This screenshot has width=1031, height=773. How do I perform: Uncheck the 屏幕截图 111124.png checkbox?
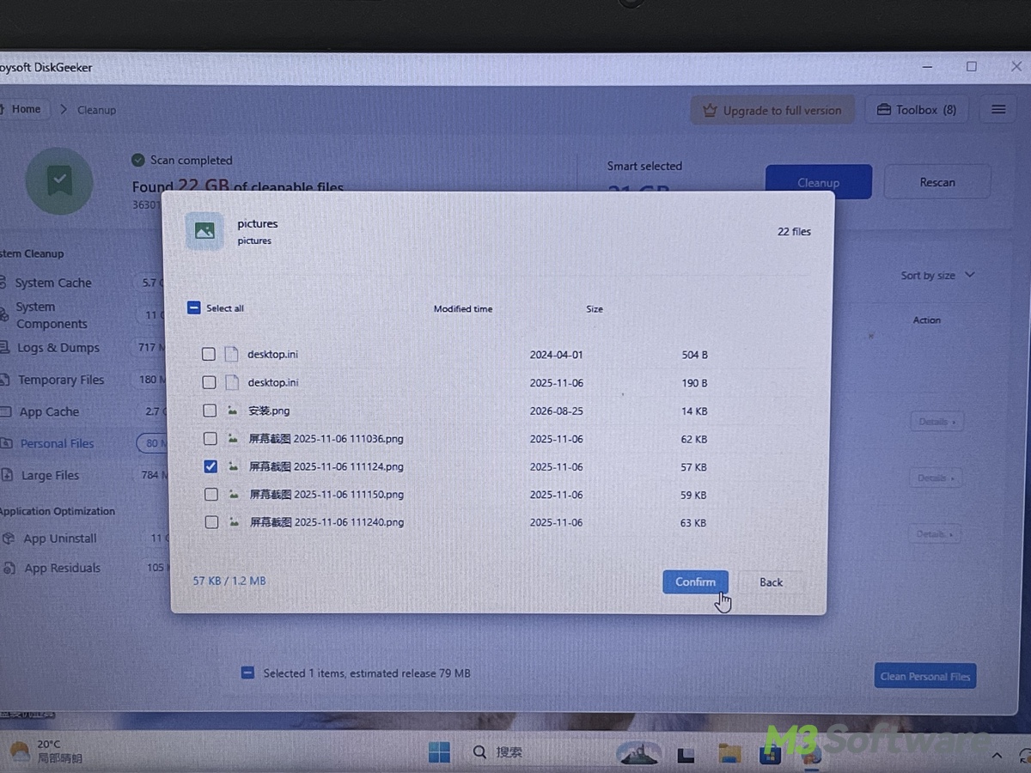pos(210,466)
